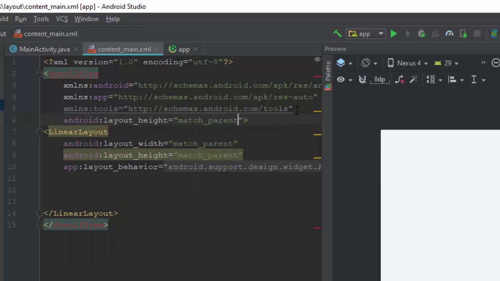Open the Design Surface layers dropdown
The height and width of the screenshot is (281, 500).
[x=344, y=63]
